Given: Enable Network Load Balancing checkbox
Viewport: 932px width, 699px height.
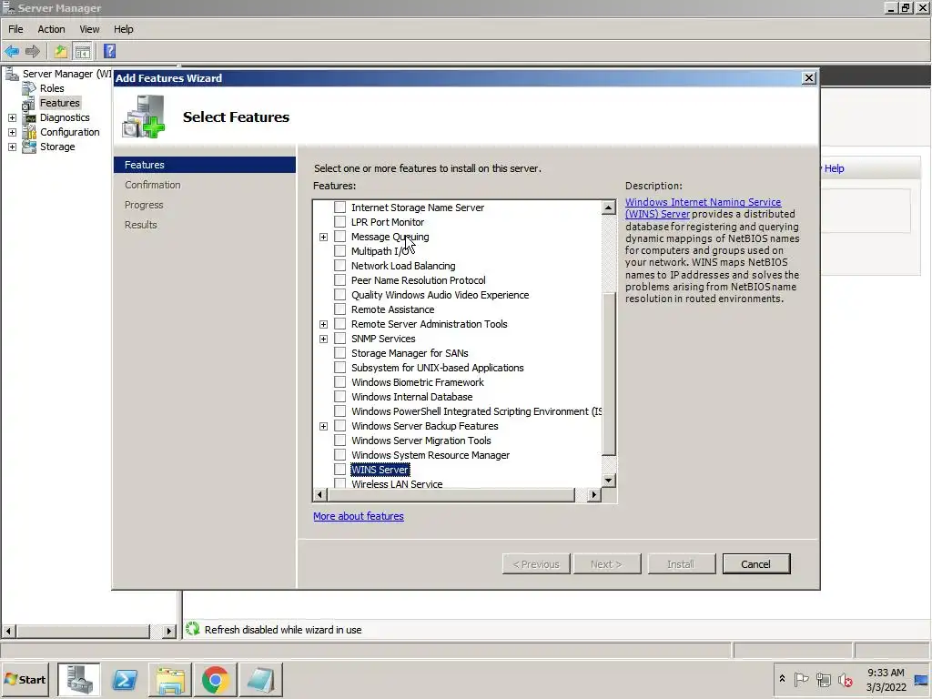Looking at the screenshot, I should point(340,266).
